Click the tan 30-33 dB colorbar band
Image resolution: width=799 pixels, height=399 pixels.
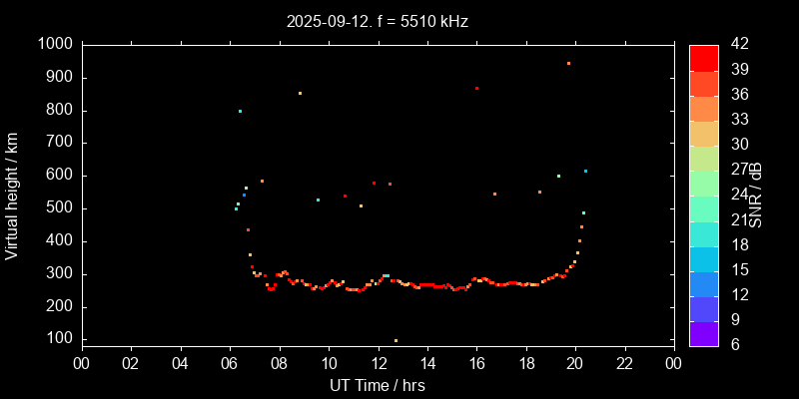click(x=703, y=133)
